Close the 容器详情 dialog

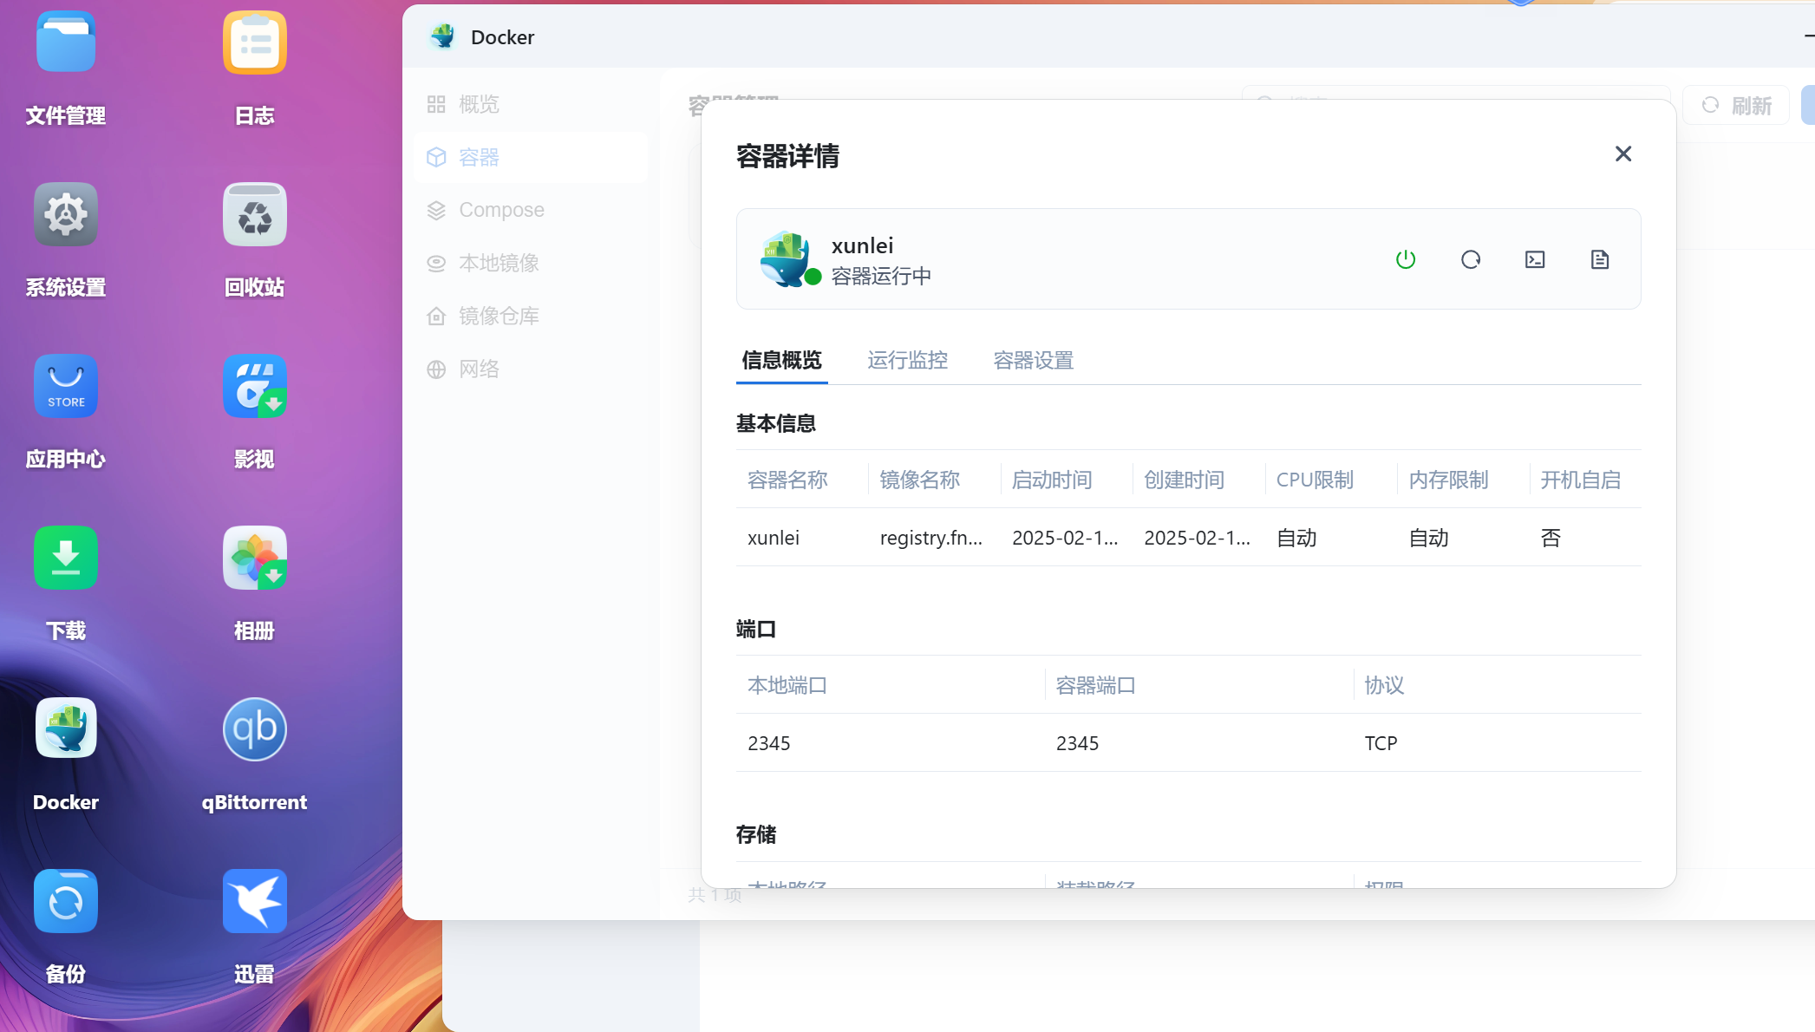coord(1623,154)
